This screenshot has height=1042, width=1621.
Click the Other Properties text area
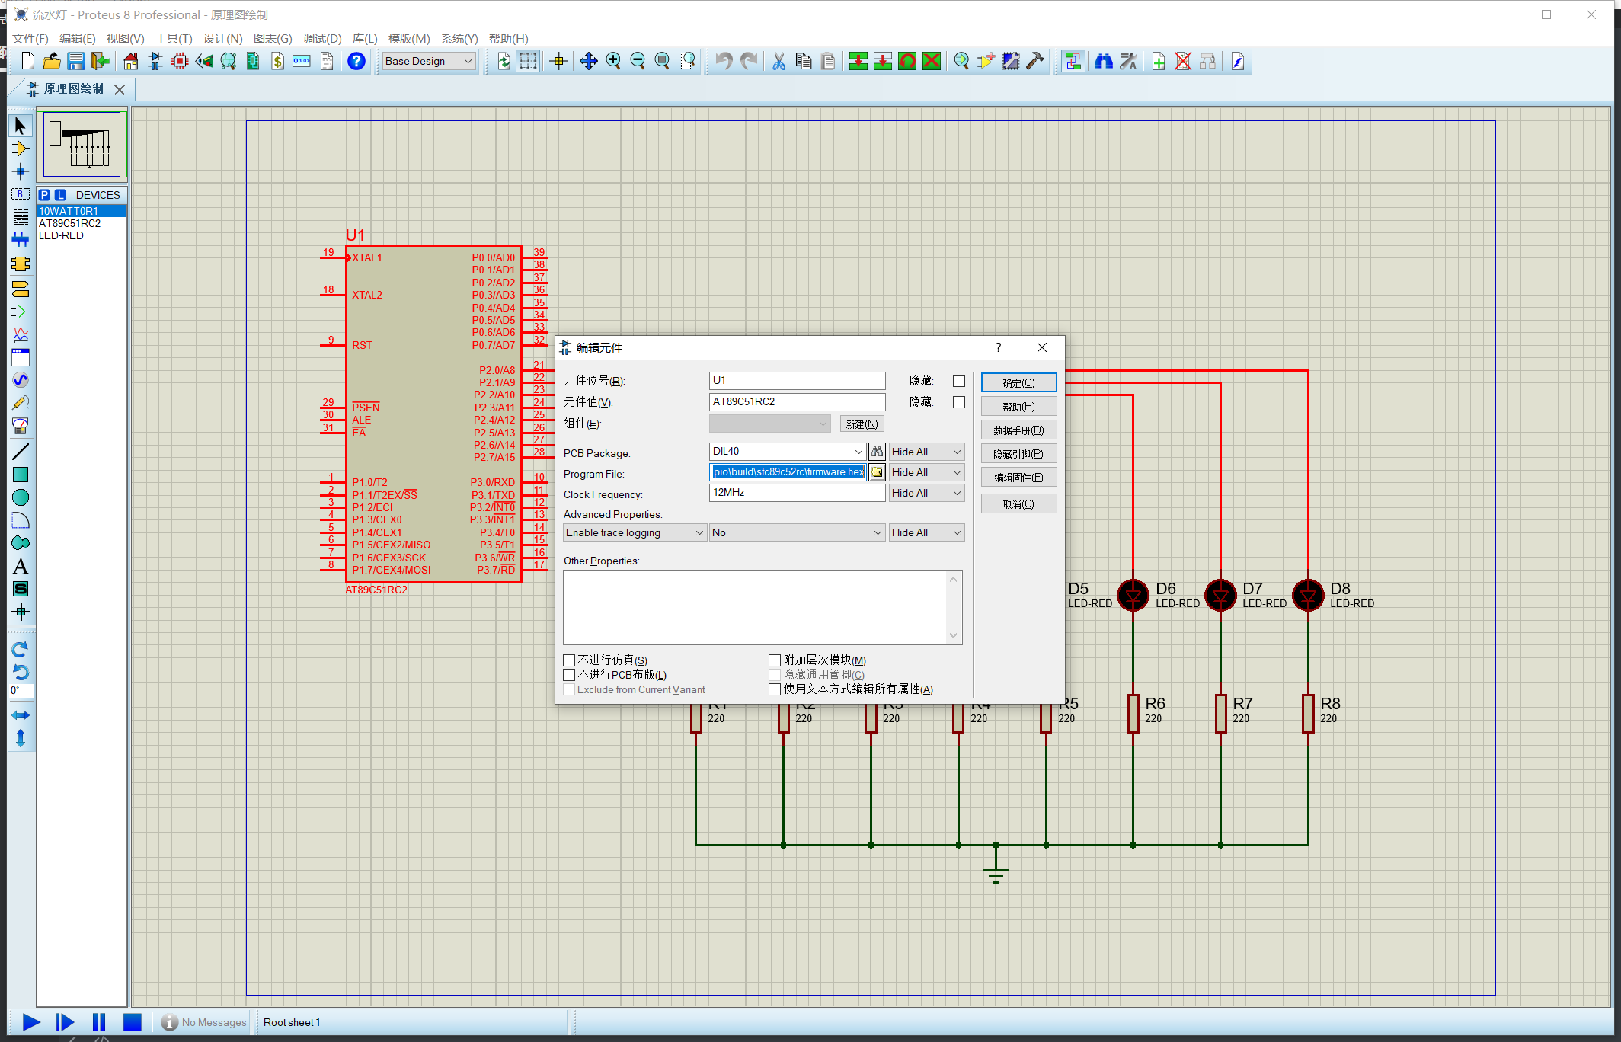763,607
